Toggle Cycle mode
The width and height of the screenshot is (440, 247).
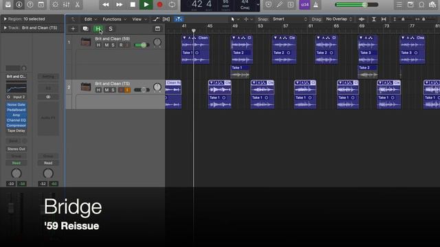[x=172, y=5]
